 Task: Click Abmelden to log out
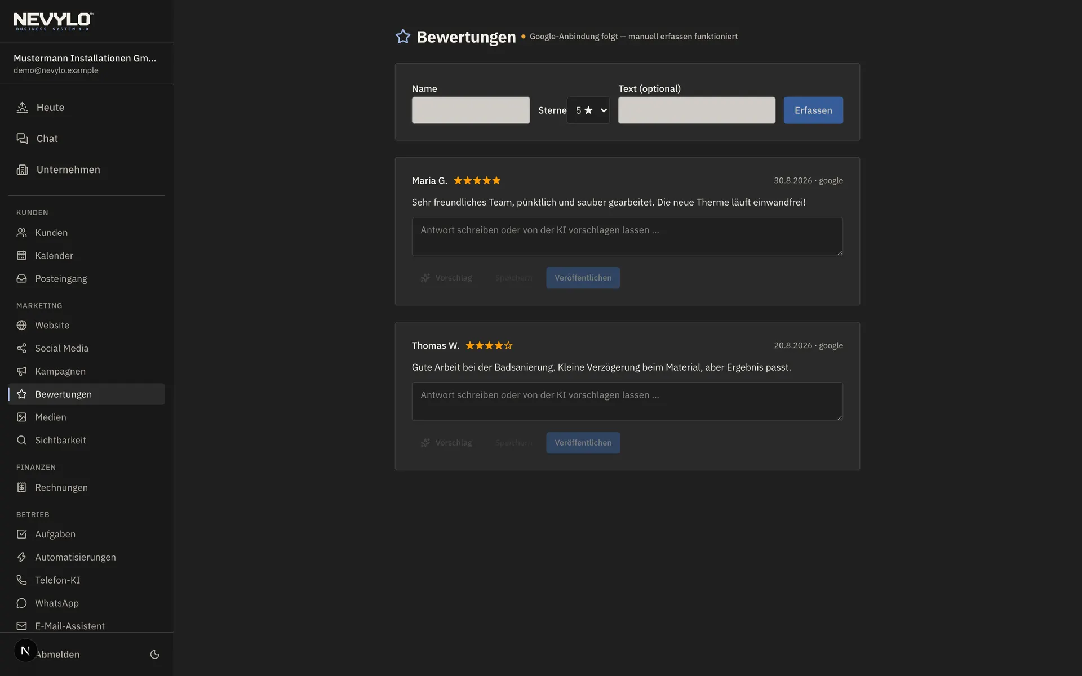(58, 655)
